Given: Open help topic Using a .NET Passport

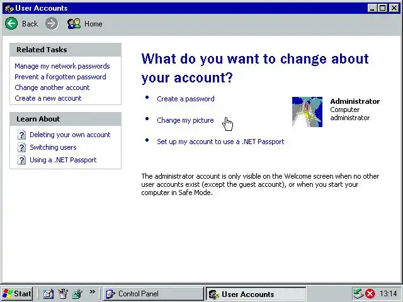Looking at the screenshot, I should 63,160.
